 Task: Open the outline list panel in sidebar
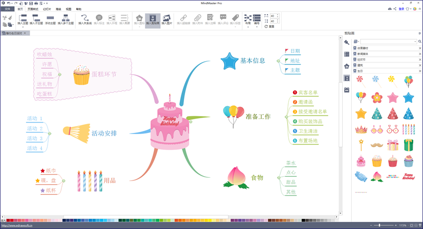coord(346,54)
